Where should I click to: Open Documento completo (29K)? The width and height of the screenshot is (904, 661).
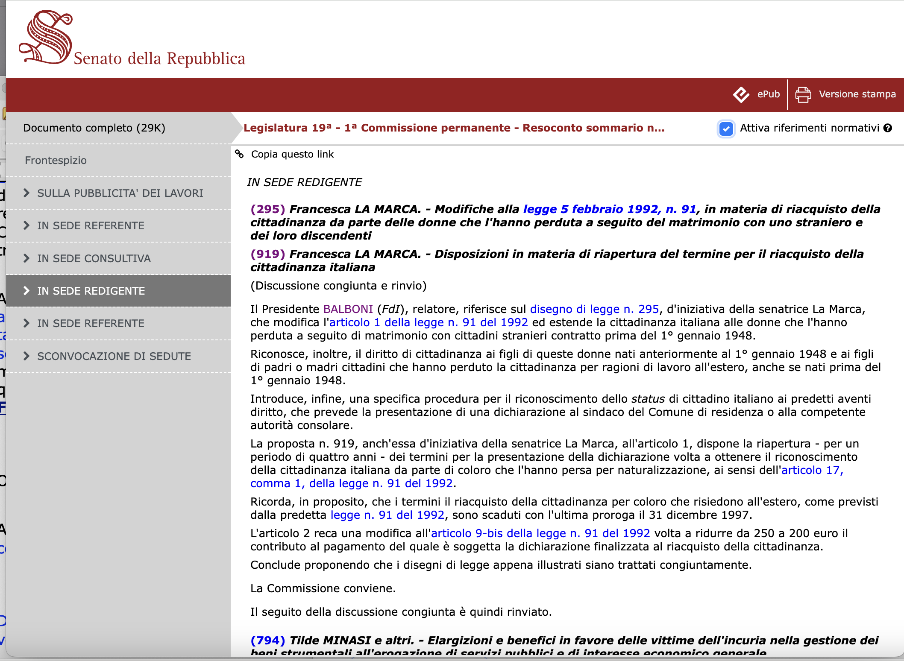click(94, 128)
